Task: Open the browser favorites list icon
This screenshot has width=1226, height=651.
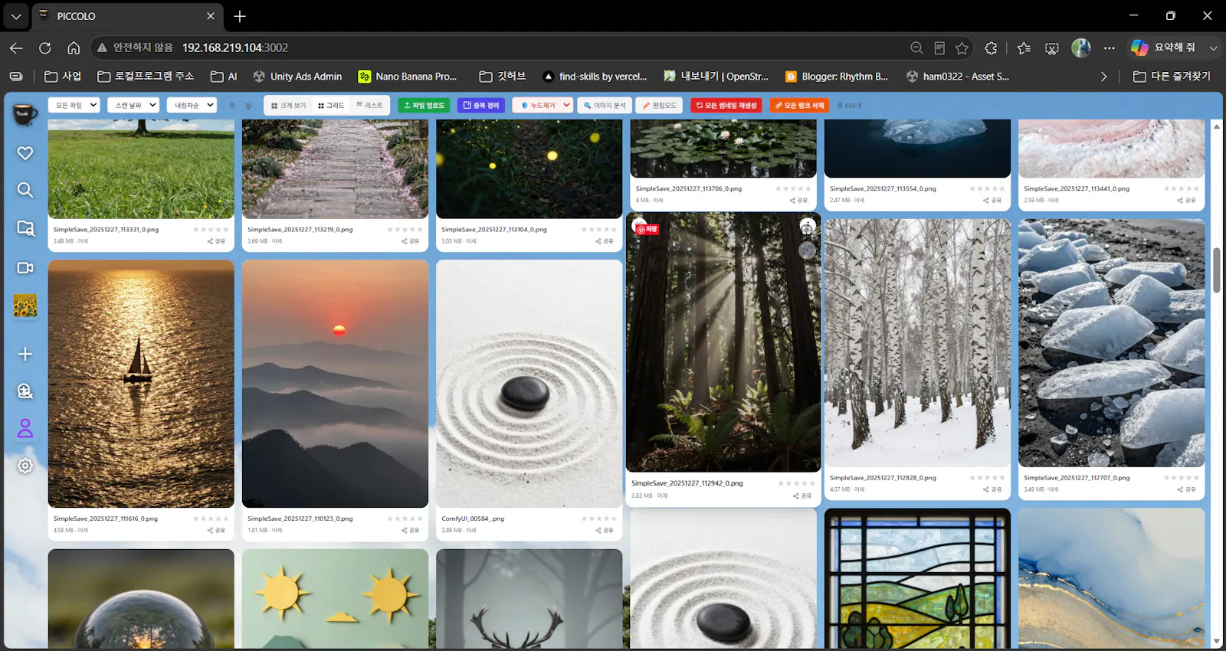Action: click(x=1024, y=47)
